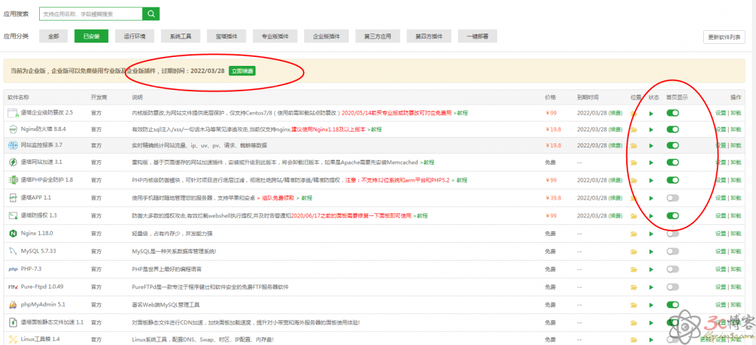Click the Pure-Ftpd FTP icon
Image resolution: width=756 pixels, height=345 pixels.
(x=12, y=287)
